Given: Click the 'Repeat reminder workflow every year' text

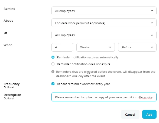Looking at the screenshot, I should [x=83, y=84].
